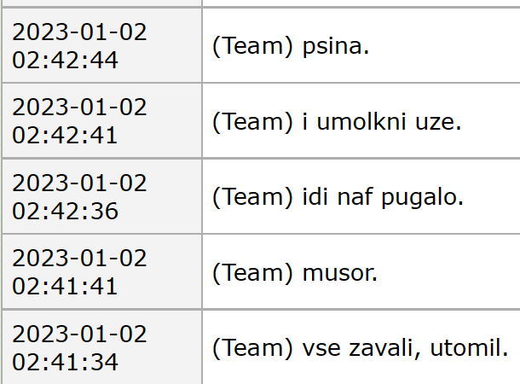Click the (Team) tag before "musor."
This screenshot has height=384, width=520.
[253, 273]
